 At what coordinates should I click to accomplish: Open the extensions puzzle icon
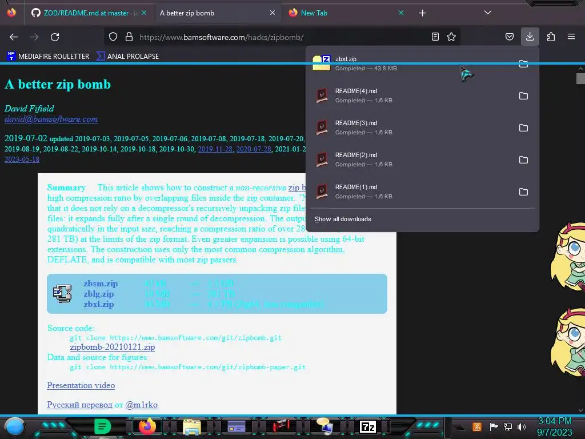click(x=551, y=37)
